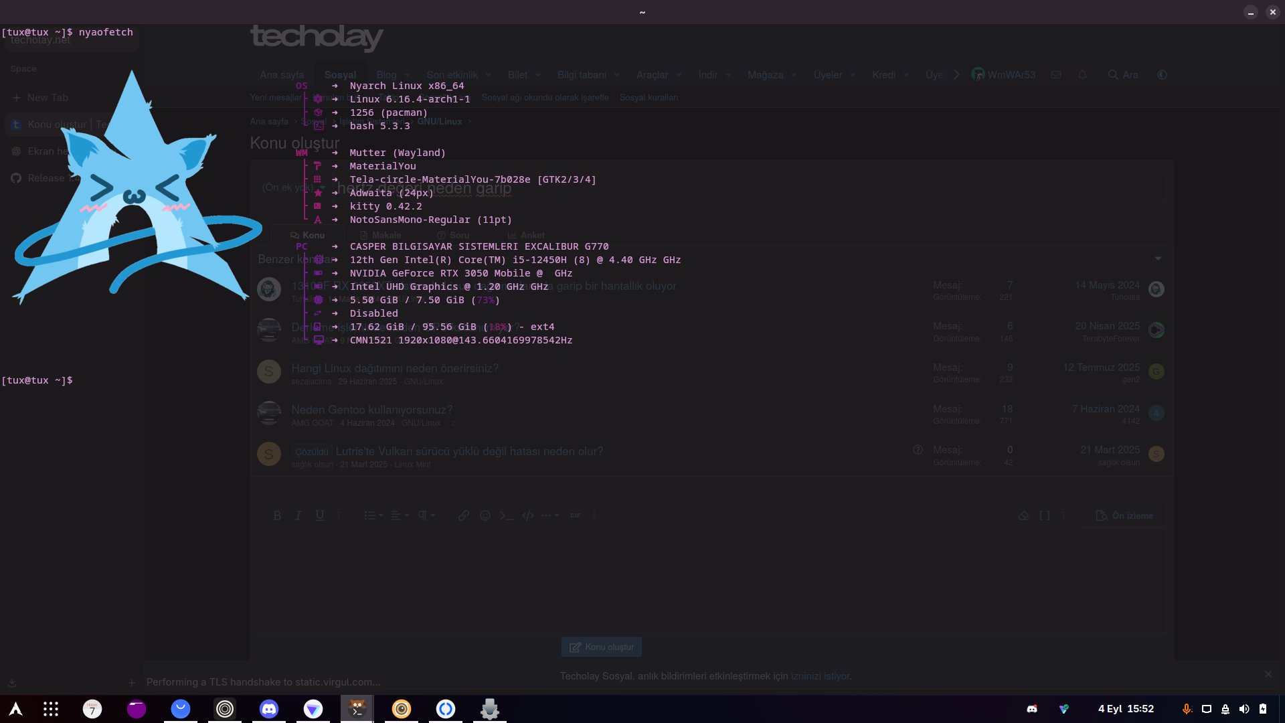Toggle the dark/light theme switch in the browser
This screenshot has width=1285, height=723.
(x=1163, y=75)
